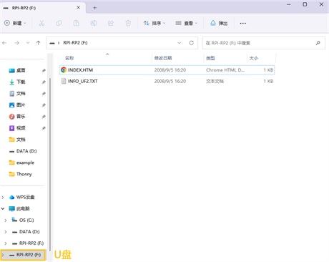Click the search box for RPI-RP2 (F:)
Screen dimensions: 329x262
click(264, 43)
